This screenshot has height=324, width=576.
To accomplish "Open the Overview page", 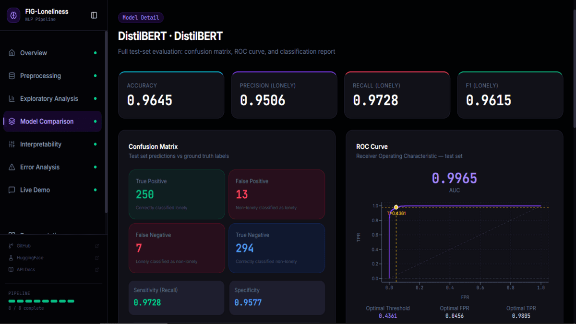I will coord(52,53).
